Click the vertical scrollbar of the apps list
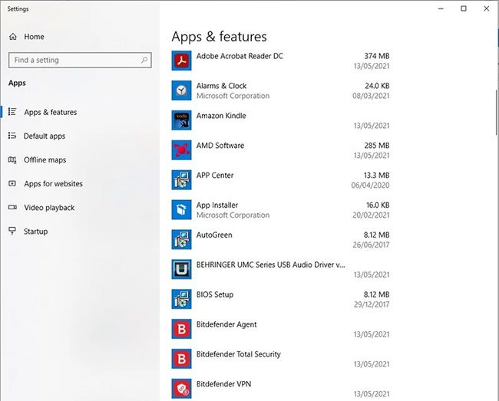 [495, 115]
